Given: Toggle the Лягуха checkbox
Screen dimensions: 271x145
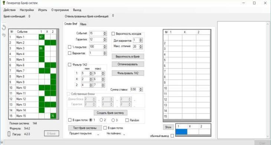Looking at the screenshot, I should [x=9, y=134].
